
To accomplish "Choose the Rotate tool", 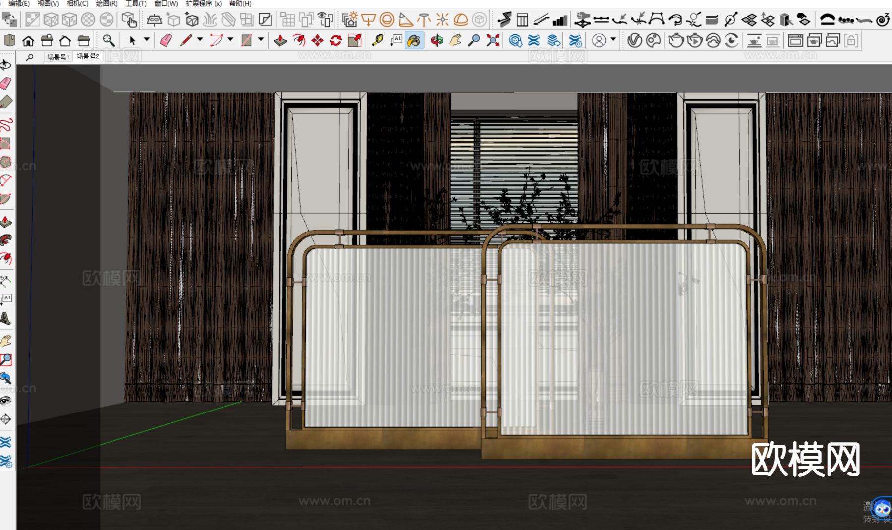I will click(336, 40).
